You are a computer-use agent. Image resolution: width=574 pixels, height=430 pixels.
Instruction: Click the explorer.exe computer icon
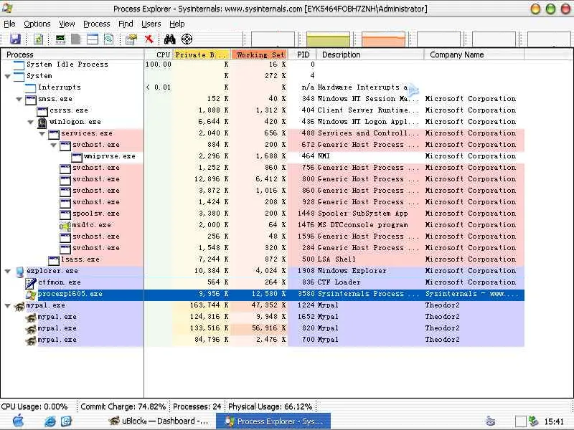click(x=19, y=271)
